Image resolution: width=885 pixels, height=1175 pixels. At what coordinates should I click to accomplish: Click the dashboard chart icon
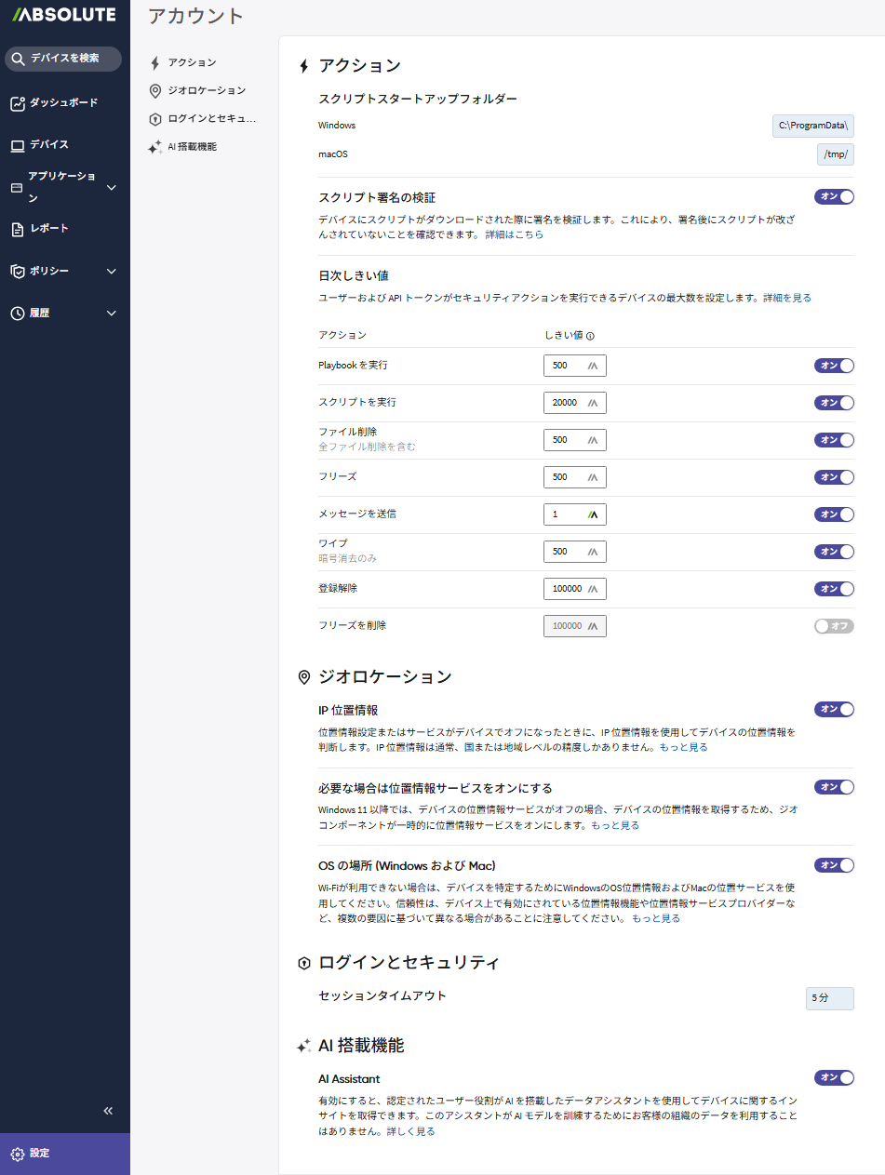pos(17,103)
